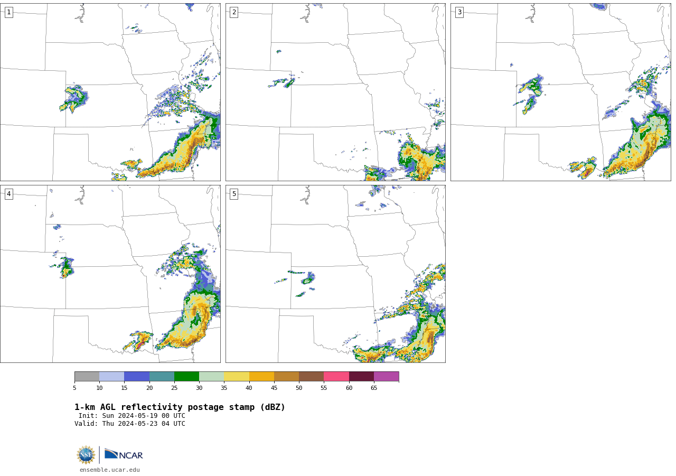
Task: Click the colorbar tick label 5
Action: 74,388
